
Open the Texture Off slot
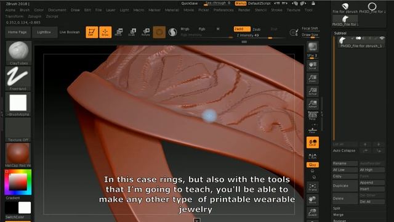[x=18, y=130]
